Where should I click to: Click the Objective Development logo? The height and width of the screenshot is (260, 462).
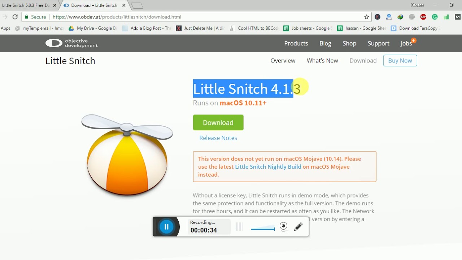[x=71, y=43]
